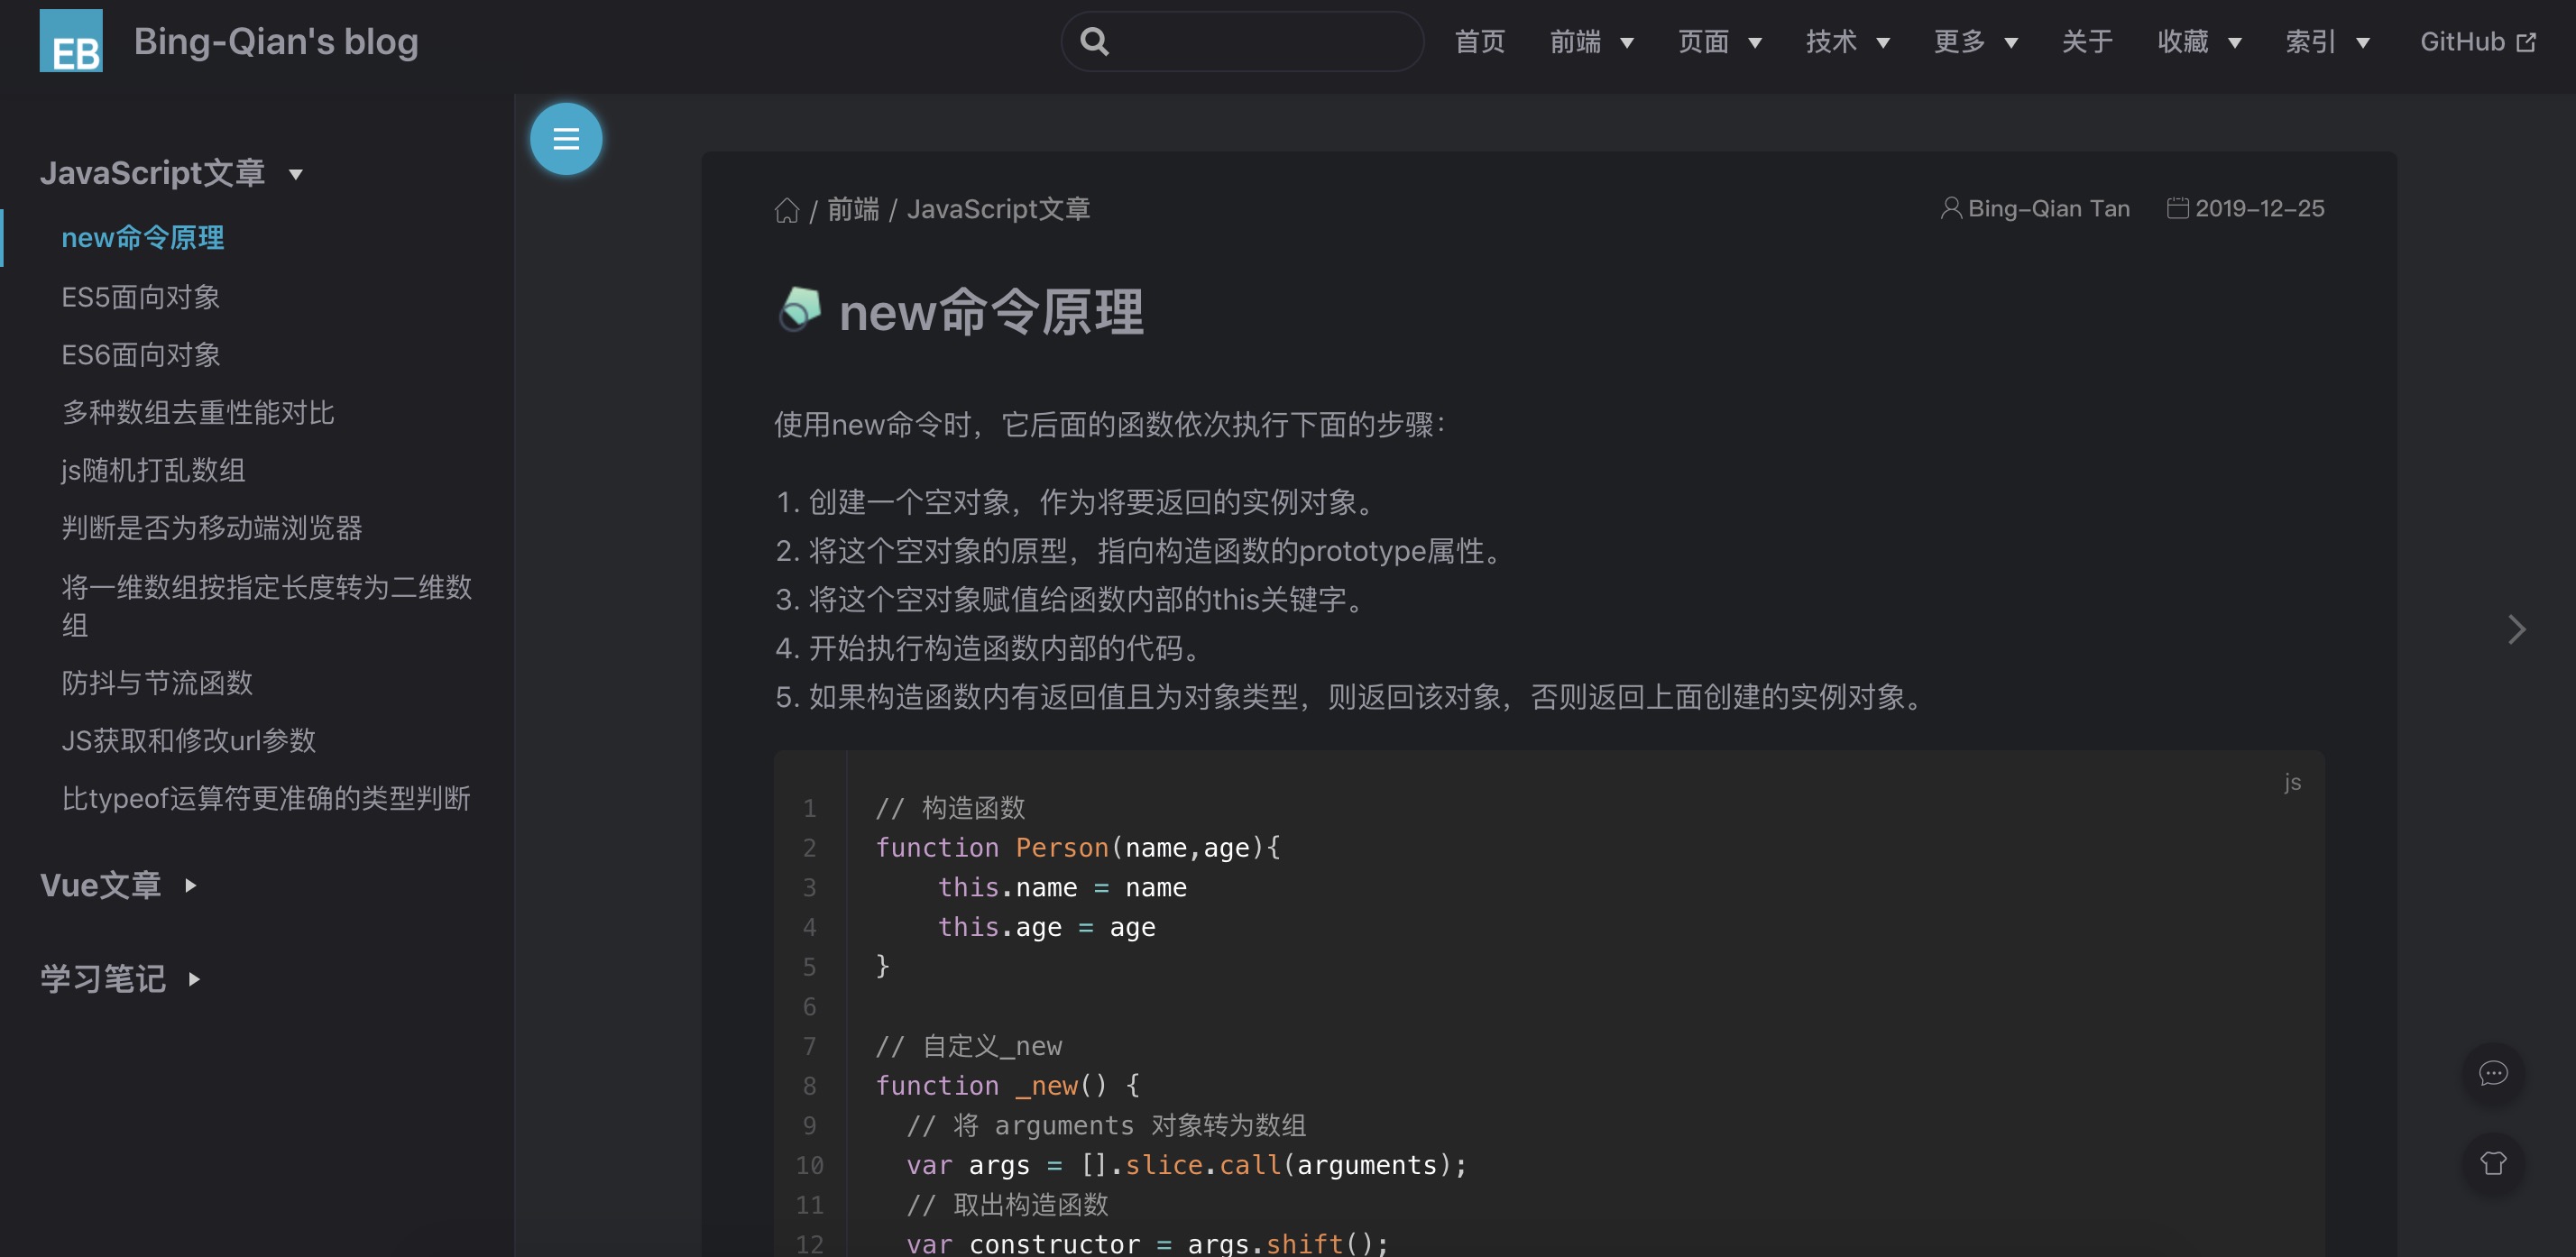This screenshot has width=2576, height=1257.
Task: Open ES5面向对象 article
Action: click(x=141, y=297)
